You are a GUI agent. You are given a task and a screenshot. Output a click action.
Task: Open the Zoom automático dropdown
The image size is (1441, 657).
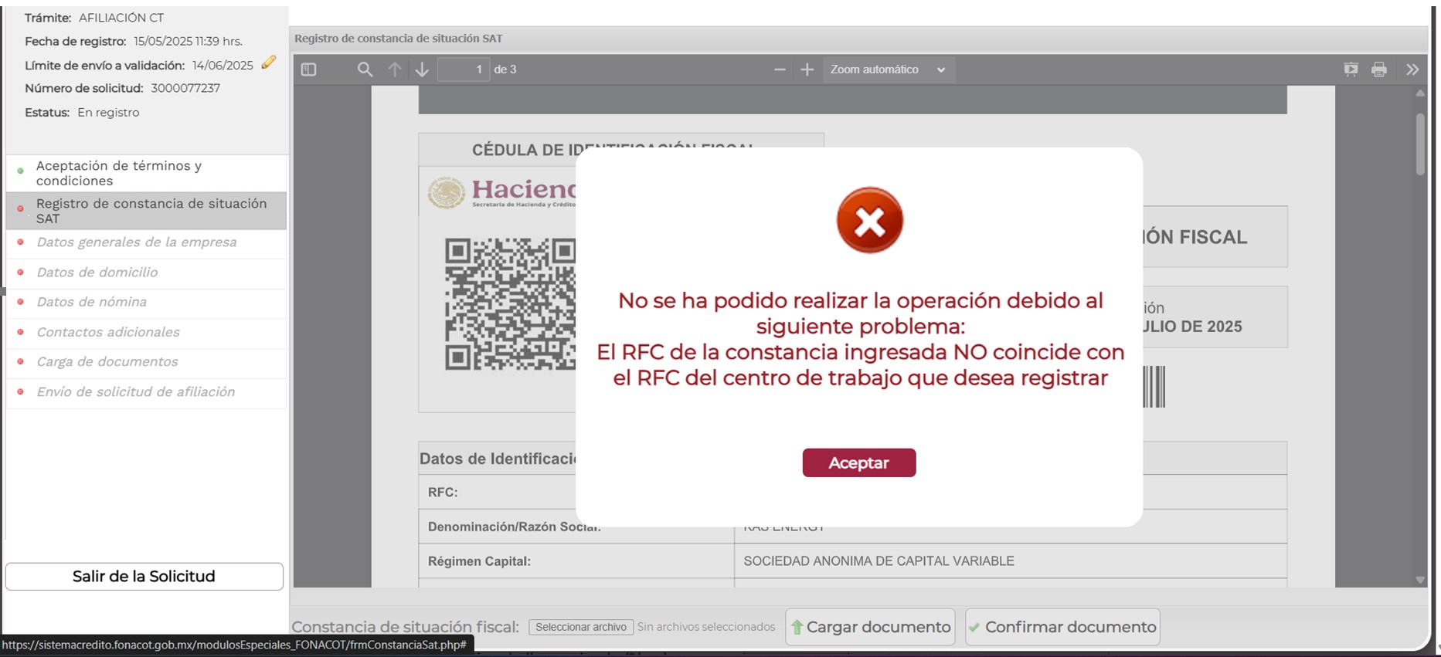tap(888, 69)
